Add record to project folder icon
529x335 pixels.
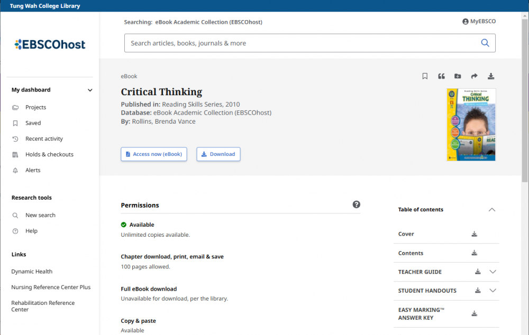(x=458, y=76)
